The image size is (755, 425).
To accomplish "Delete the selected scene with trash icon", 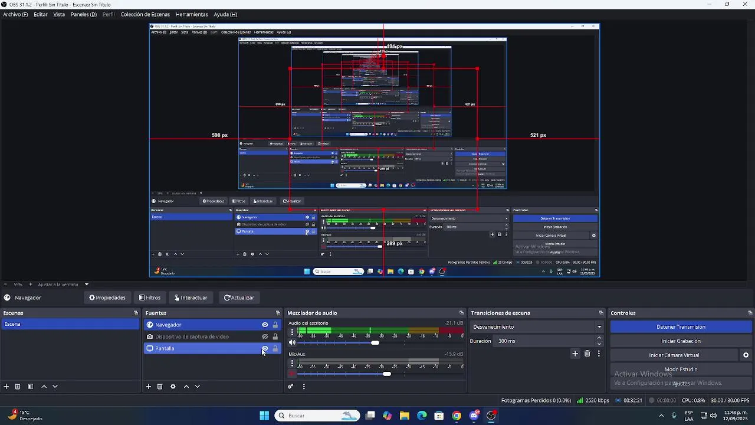I will tap(18, 387).
